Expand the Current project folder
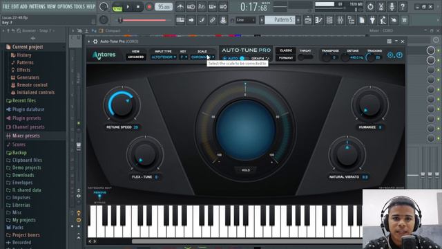The image size is (442, 249). (28, 47)
